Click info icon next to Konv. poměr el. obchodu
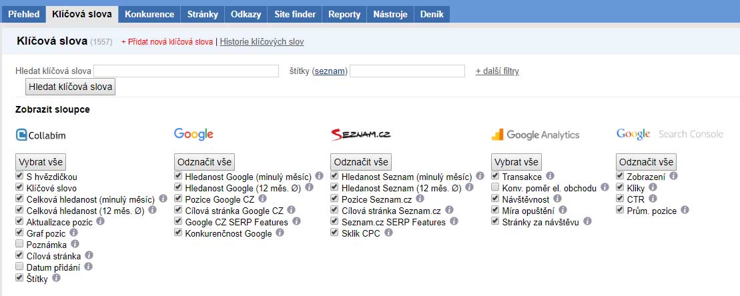Viewport: 740px width, 296px height. tap(605, 187)
